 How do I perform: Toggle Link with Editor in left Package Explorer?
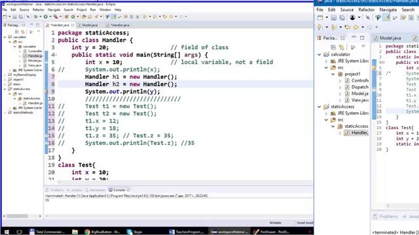pos(22,32)
